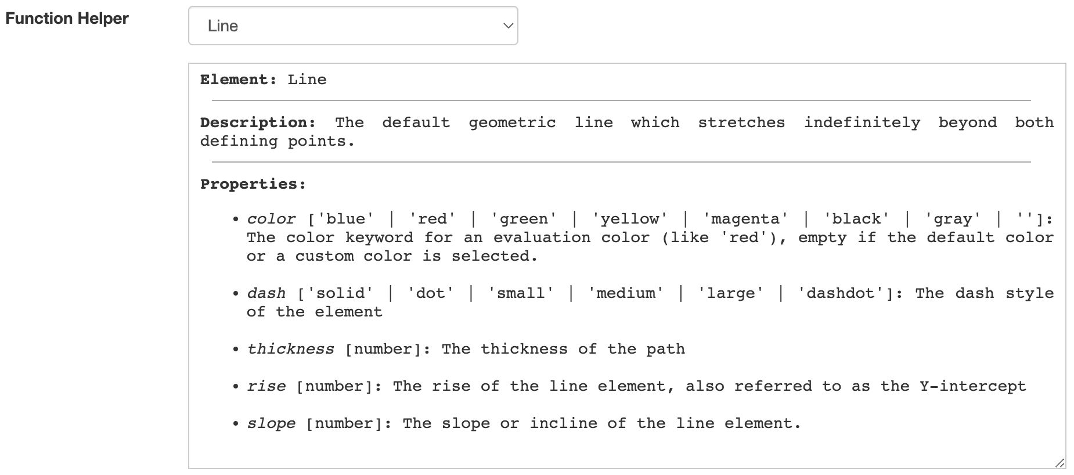Click the Function Helper label
1074x475 pixels.
coord(66,18)
